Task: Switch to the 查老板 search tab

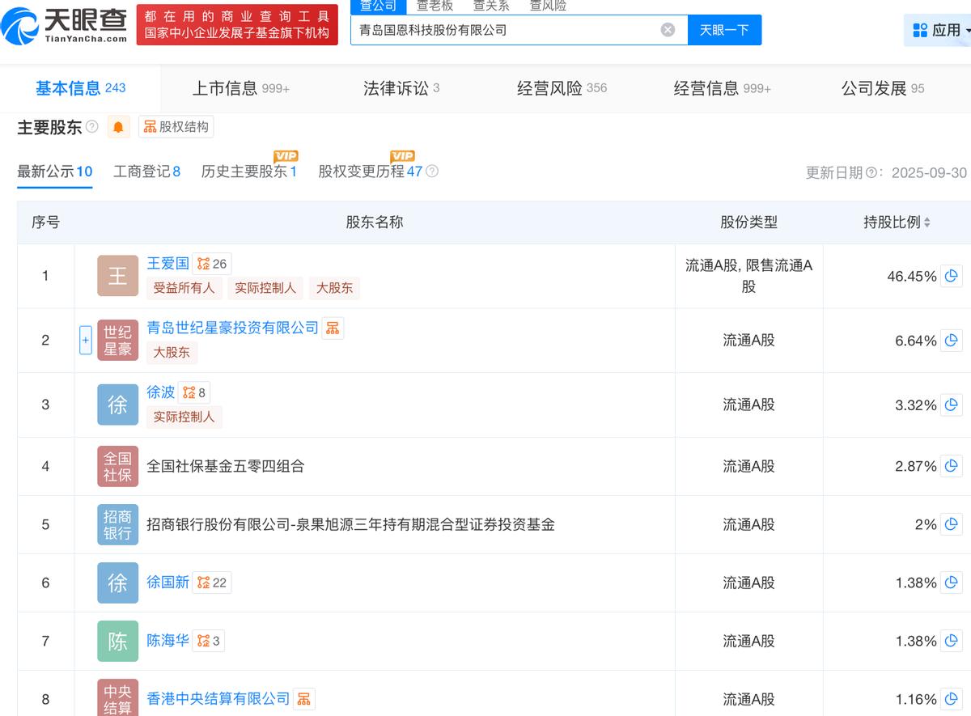Action: click(435, 6)
